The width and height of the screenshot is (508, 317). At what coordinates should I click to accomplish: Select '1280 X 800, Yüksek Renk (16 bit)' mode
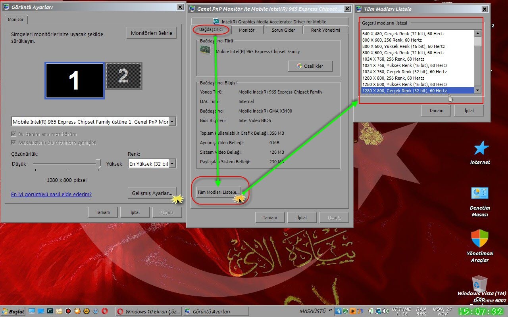(x=418, y=84)
